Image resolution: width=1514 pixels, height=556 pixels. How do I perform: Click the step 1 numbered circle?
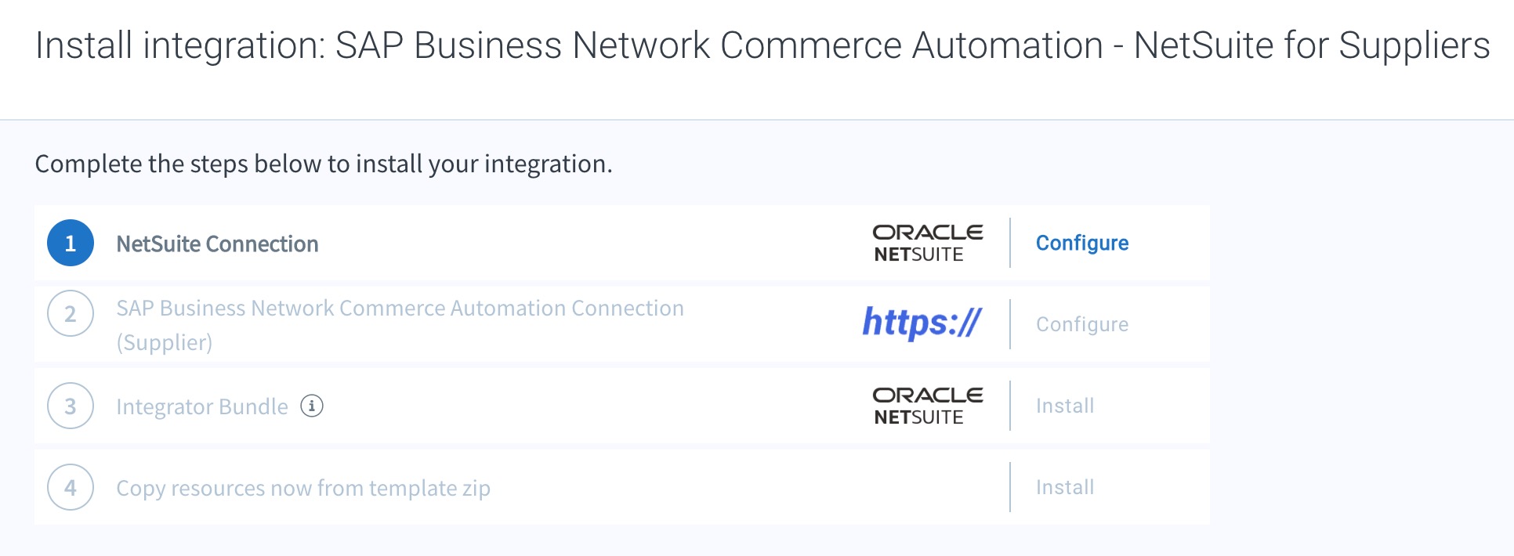pyautogui.click(x=70, y=243)
